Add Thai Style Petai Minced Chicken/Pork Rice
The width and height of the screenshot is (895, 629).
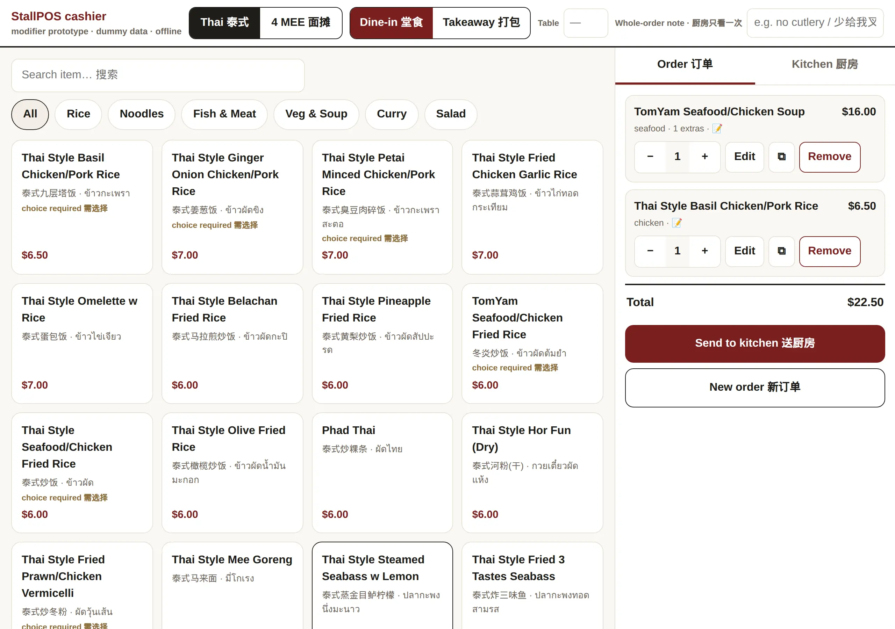click(x=382, y=207)
